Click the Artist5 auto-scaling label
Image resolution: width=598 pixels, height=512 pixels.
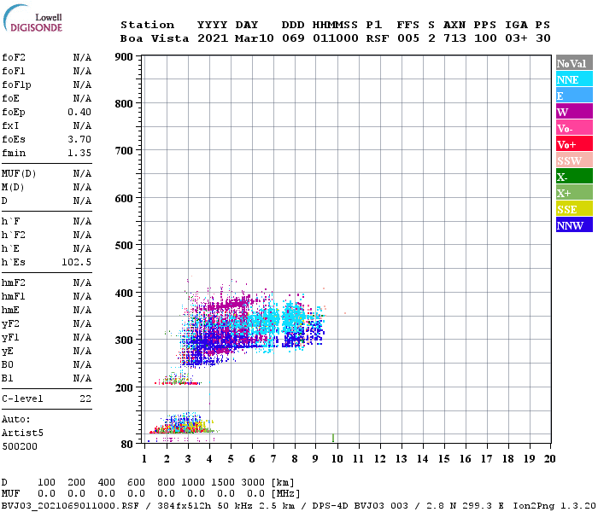(x=22, y=433)
